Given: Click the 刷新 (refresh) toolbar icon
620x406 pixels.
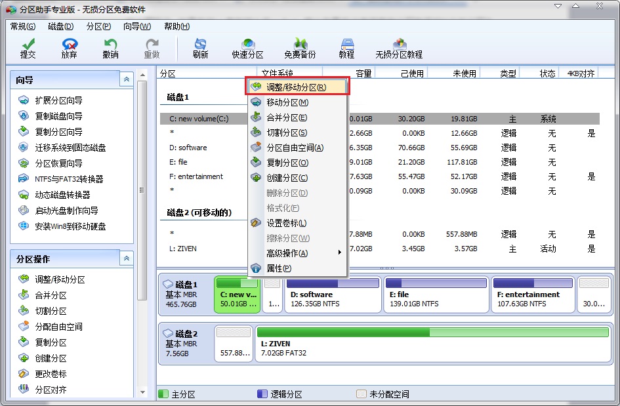Looking at the screenshot, I should click(201, 49).
